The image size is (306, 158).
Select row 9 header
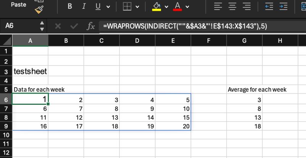tap(6, 126)
